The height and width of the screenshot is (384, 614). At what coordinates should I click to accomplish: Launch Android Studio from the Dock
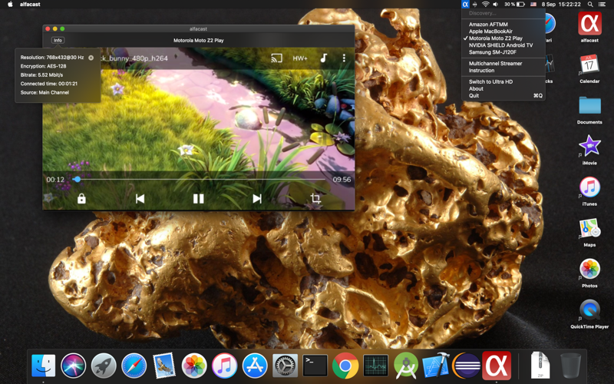tap(405, 366)
